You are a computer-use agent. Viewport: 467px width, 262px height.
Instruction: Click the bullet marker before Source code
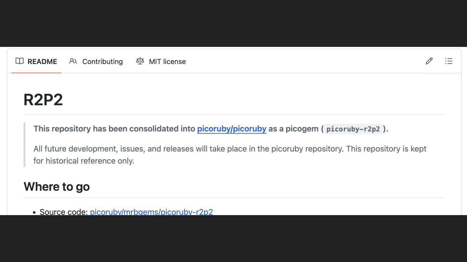pos(34,213)
